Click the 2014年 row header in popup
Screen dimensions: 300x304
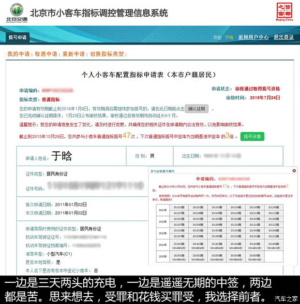[x=163, y=245]
